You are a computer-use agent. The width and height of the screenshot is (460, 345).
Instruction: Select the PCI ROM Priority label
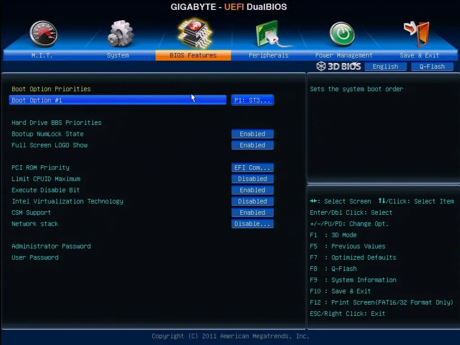click(x=40, y=168)
